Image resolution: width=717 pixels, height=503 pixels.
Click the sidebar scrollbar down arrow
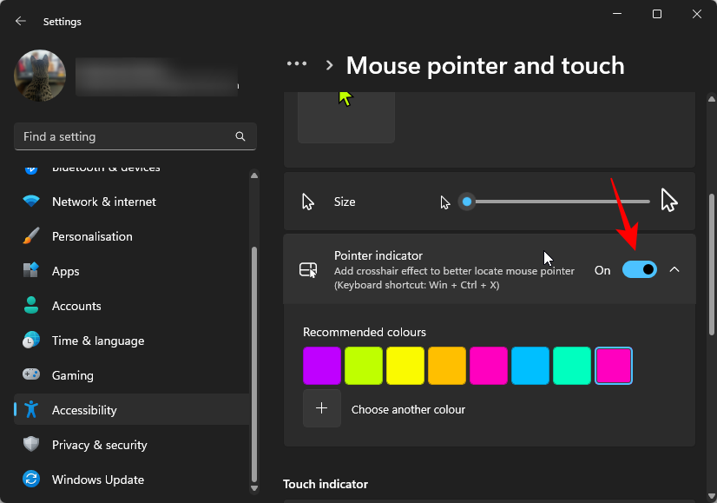254,488
